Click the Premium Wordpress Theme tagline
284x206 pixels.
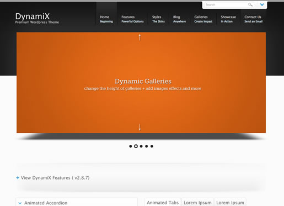pos(37,22)
